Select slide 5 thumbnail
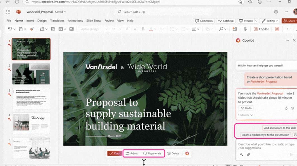The height and width of the screenshot is (166, 297). tap(31, 148)
